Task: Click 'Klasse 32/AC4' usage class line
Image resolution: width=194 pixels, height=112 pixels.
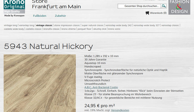Action: pos(123,98)
